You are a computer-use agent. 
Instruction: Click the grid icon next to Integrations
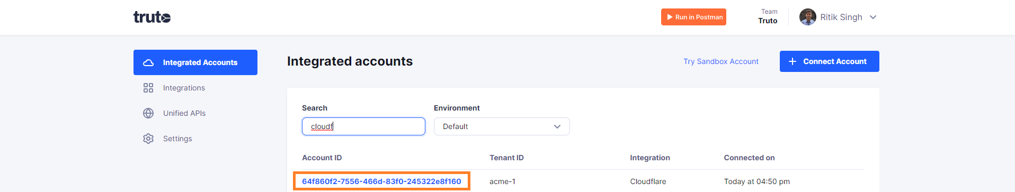pyautogui.click(x=148, y=88)
